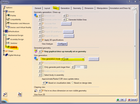The width and height of the screenshot is (140, 104).
Task: Click the tabs scroll right arrow
Action: tap(136, 8)
